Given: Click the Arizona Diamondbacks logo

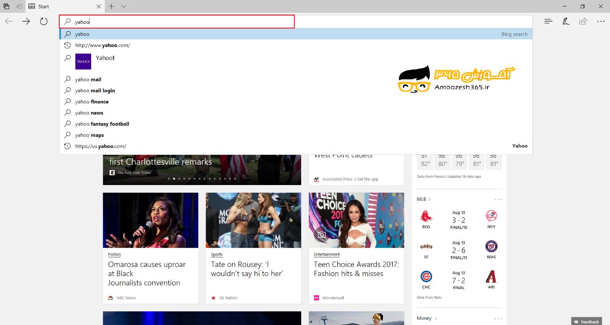Looking at the screenshot, I should 491,277.
